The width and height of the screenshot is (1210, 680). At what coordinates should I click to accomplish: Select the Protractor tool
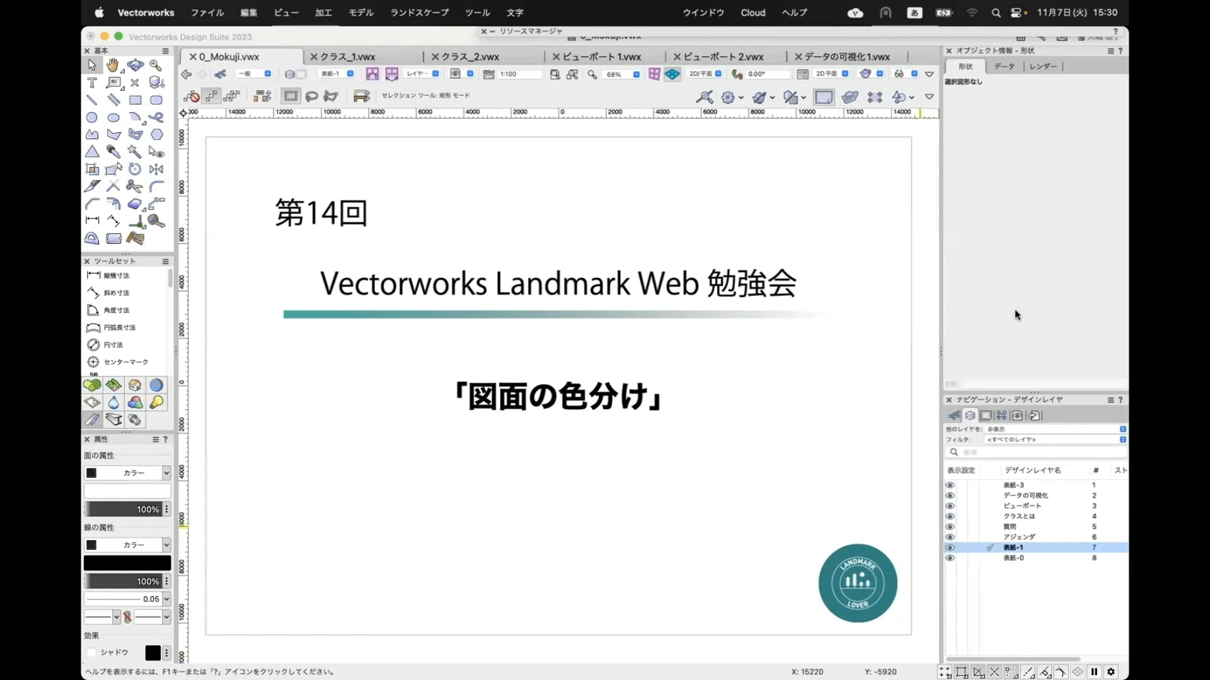point(92,238)
